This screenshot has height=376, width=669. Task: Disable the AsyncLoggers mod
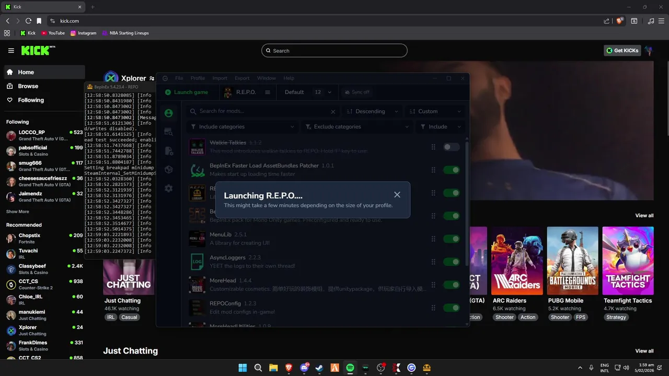pos(451,262)
